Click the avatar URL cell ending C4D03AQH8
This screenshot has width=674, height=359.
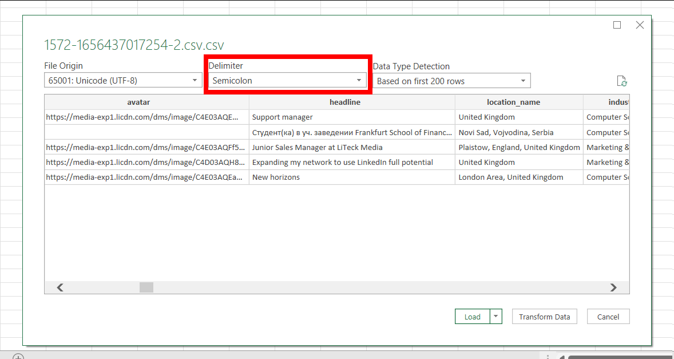[147, 163]
